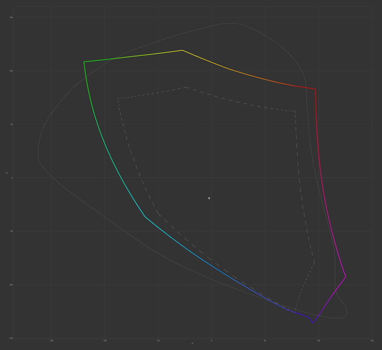Click the magenta corner of colored gamut

point(346,277)
